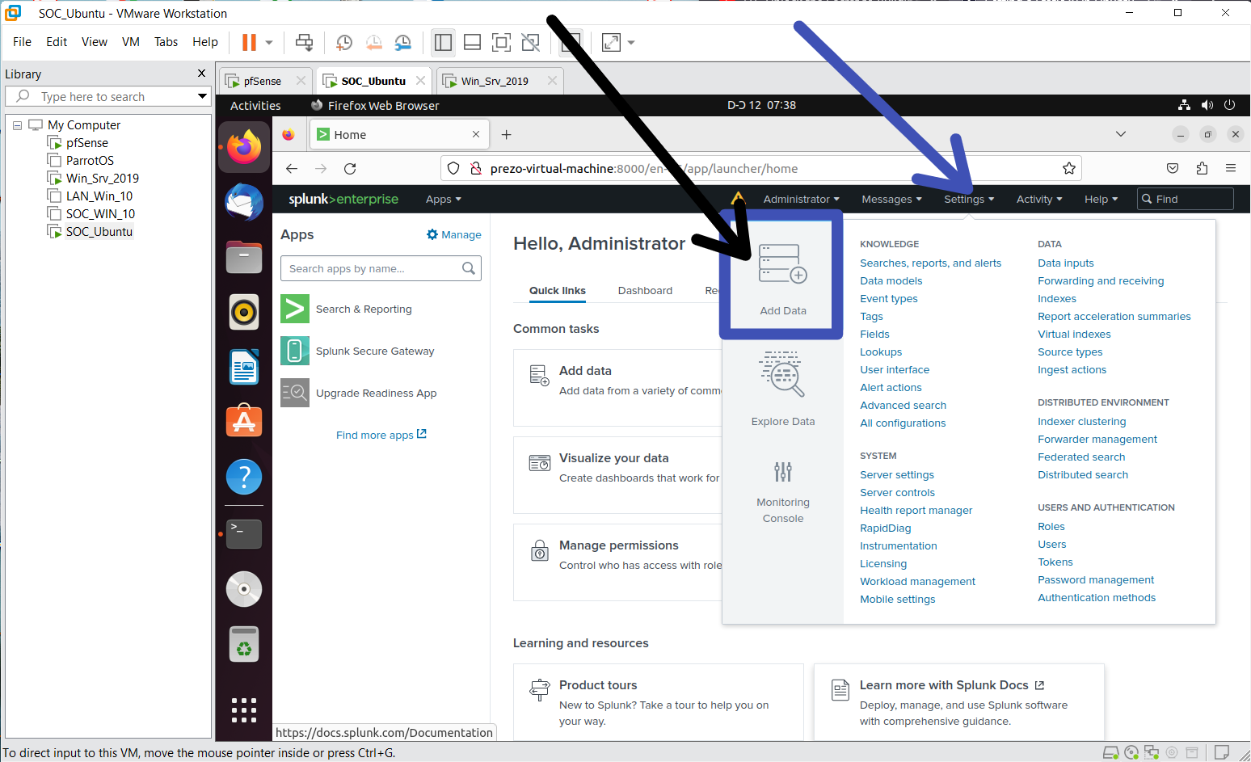
Task: Open Ubuntu Software store icon
Action: pyautogui.click(x=244, y=422)
